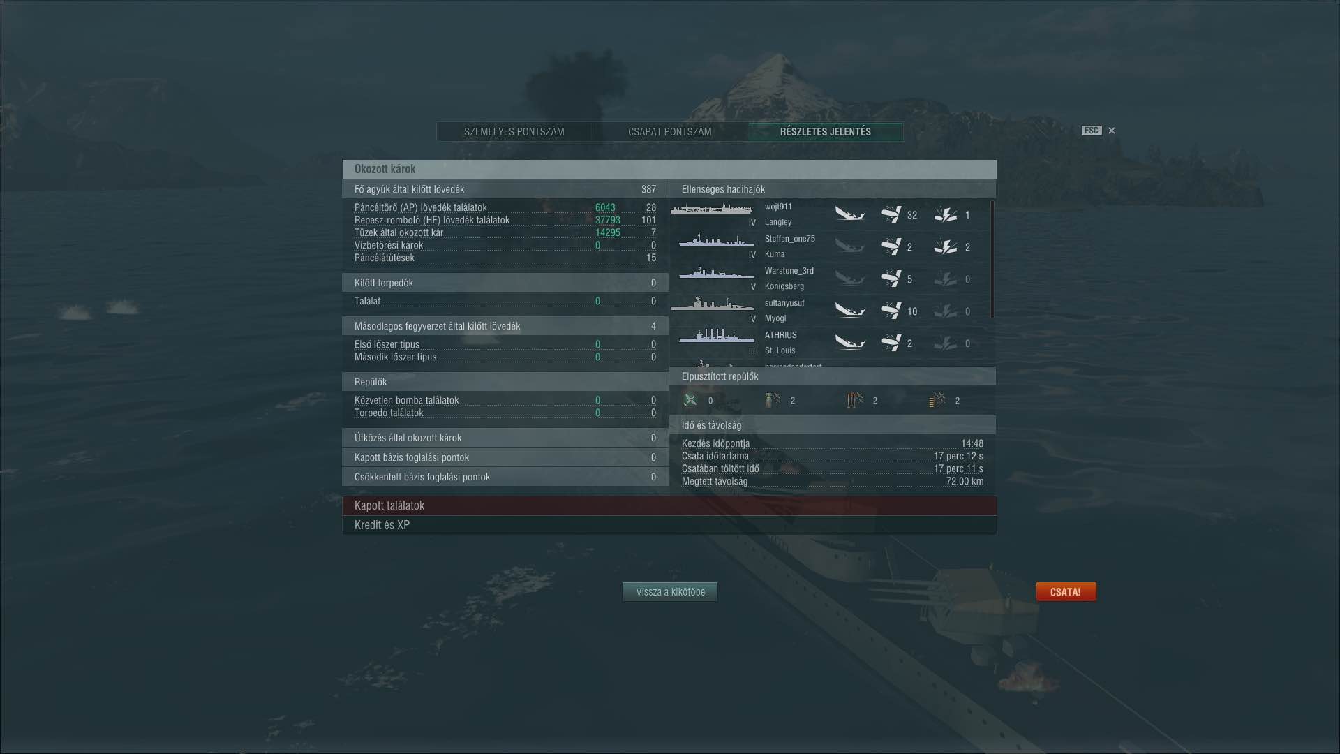This screenshot has height=754, width=1340.
Task: Click the enemy ships list scrollbar
Action: (992, 260)
